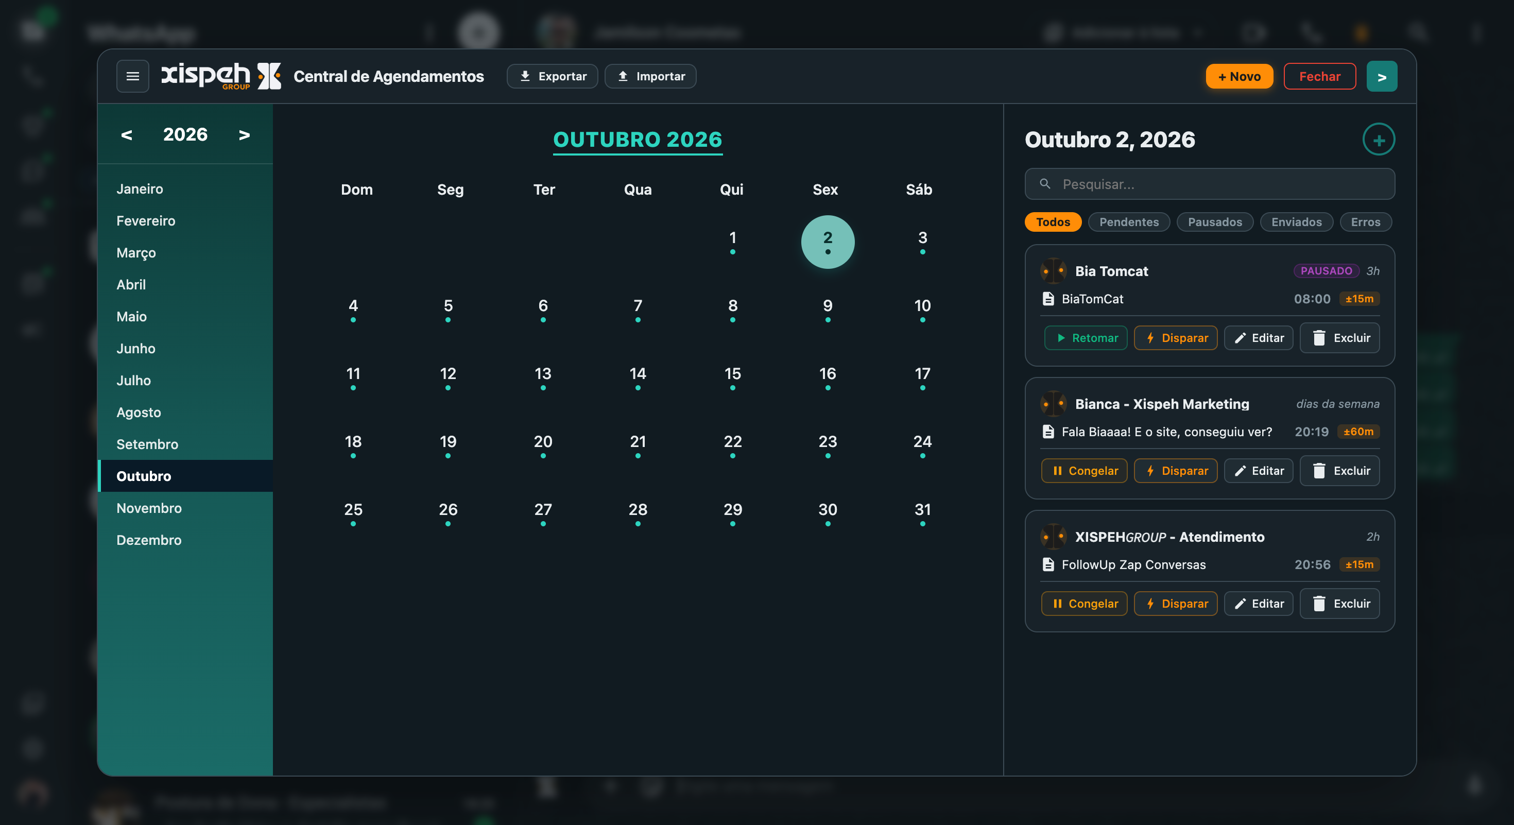Select Fevereiro in month list
Image resolution: width=1514 pixels, height=825 pixels.
click(185, 221)
